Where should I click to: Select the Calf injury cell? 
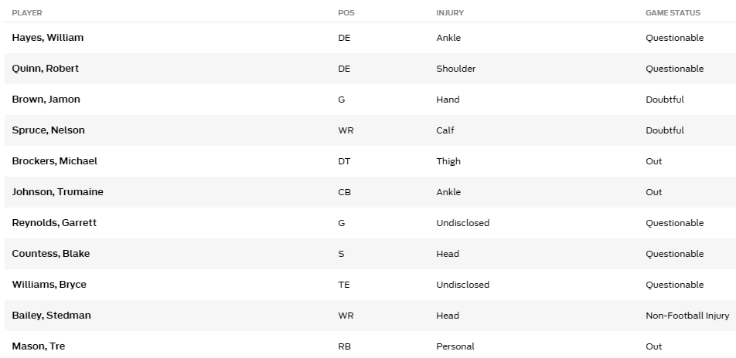(x=445, y=130)
